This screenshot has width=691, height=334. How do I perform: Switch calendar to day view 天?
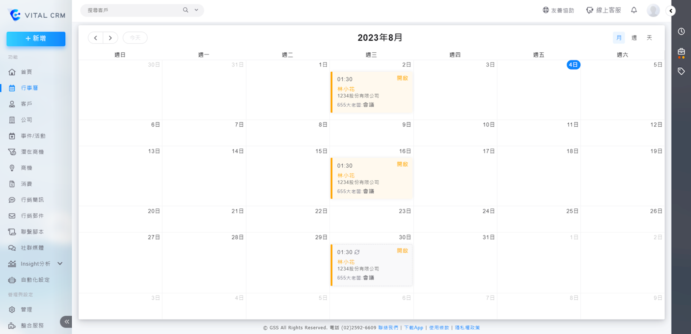649,38
